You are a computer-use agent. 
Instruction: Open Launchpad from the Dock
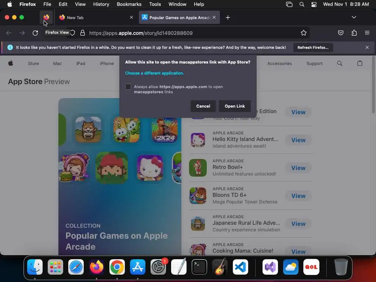(x=55, y=267)
